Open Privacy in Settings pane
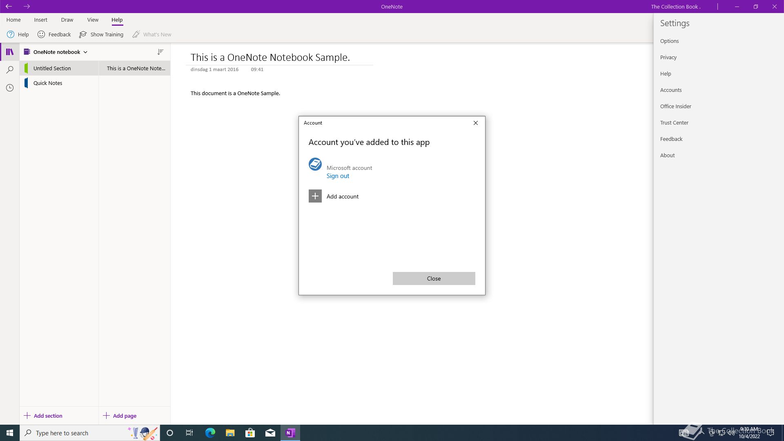This screenshot has width=784, height=441. coord(668,57)
